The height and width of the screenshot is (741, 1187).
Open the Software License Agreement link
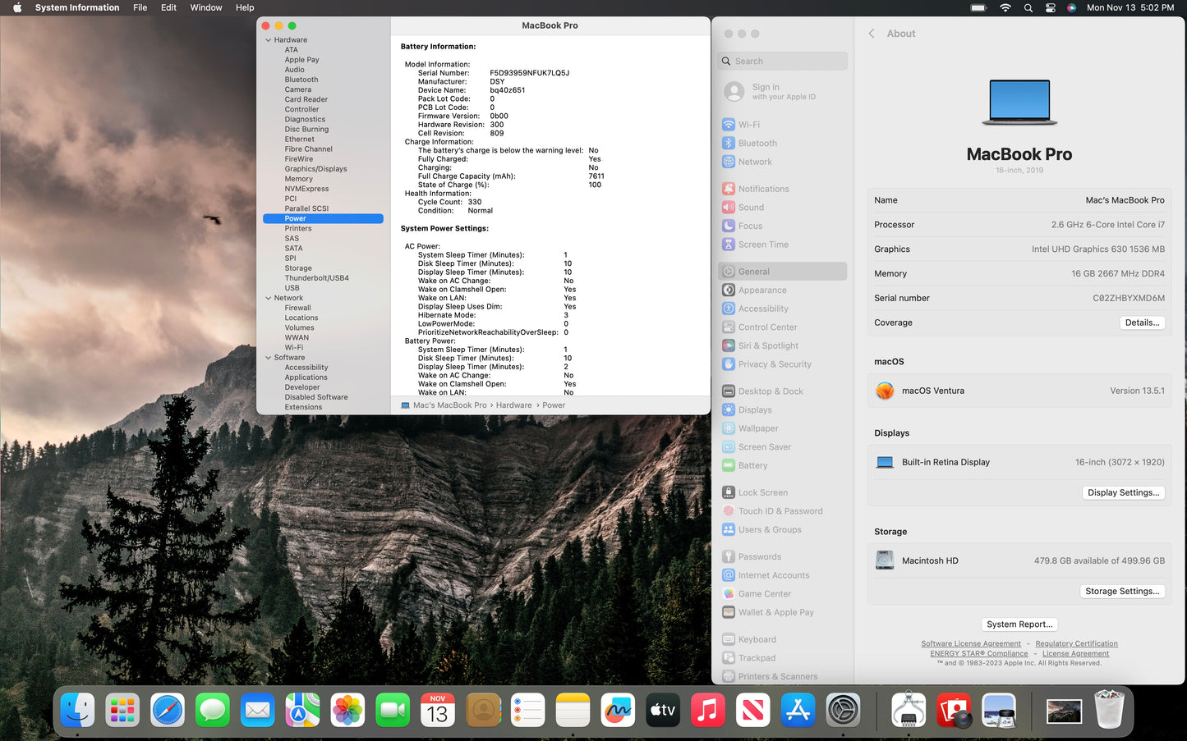[970, 644]
